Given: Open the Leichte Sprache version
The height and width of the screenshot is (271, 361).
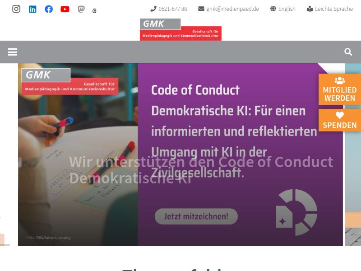Looking at the screenshot, I should (x=330, y=9).
